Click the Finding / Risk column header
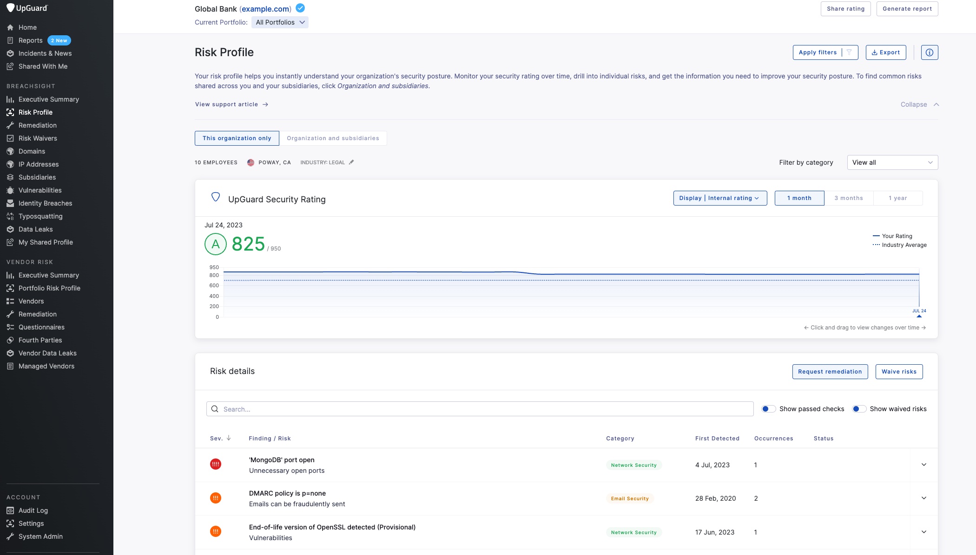Image resolution: width=976 pixels, height=555 pixels. point(270,439)
